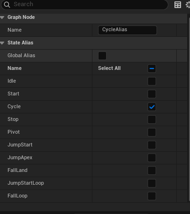Check the FallLand state checkbox
The height and width of the screenshot is (214, 190).
(152, 171)
